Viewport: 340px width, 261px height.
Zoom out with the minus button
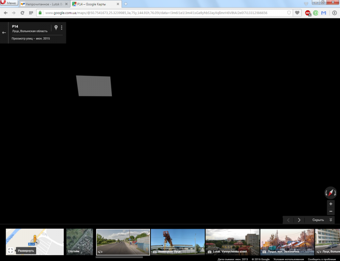331,211
